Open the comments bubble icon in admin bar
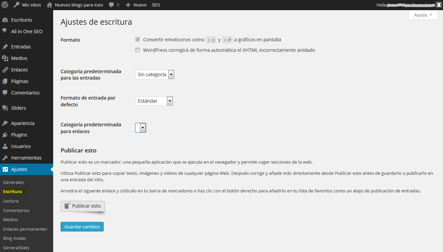The width and height of the screenshot is (443, 252). (111, 5)
